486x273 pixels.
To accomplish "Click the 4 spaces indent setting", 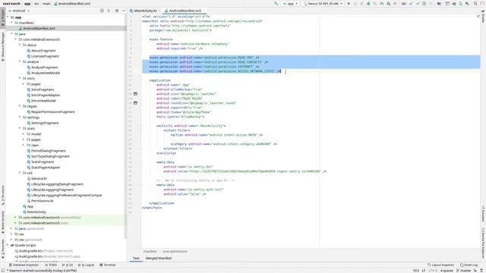I will 447,271.
